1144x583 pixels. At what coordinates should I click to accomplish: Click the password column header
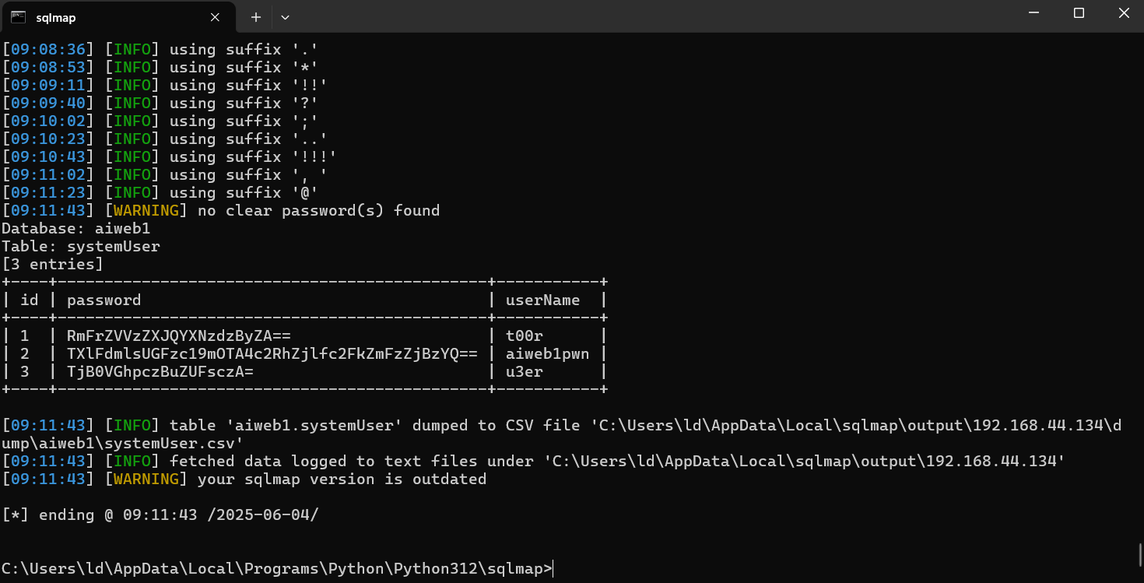104,300
